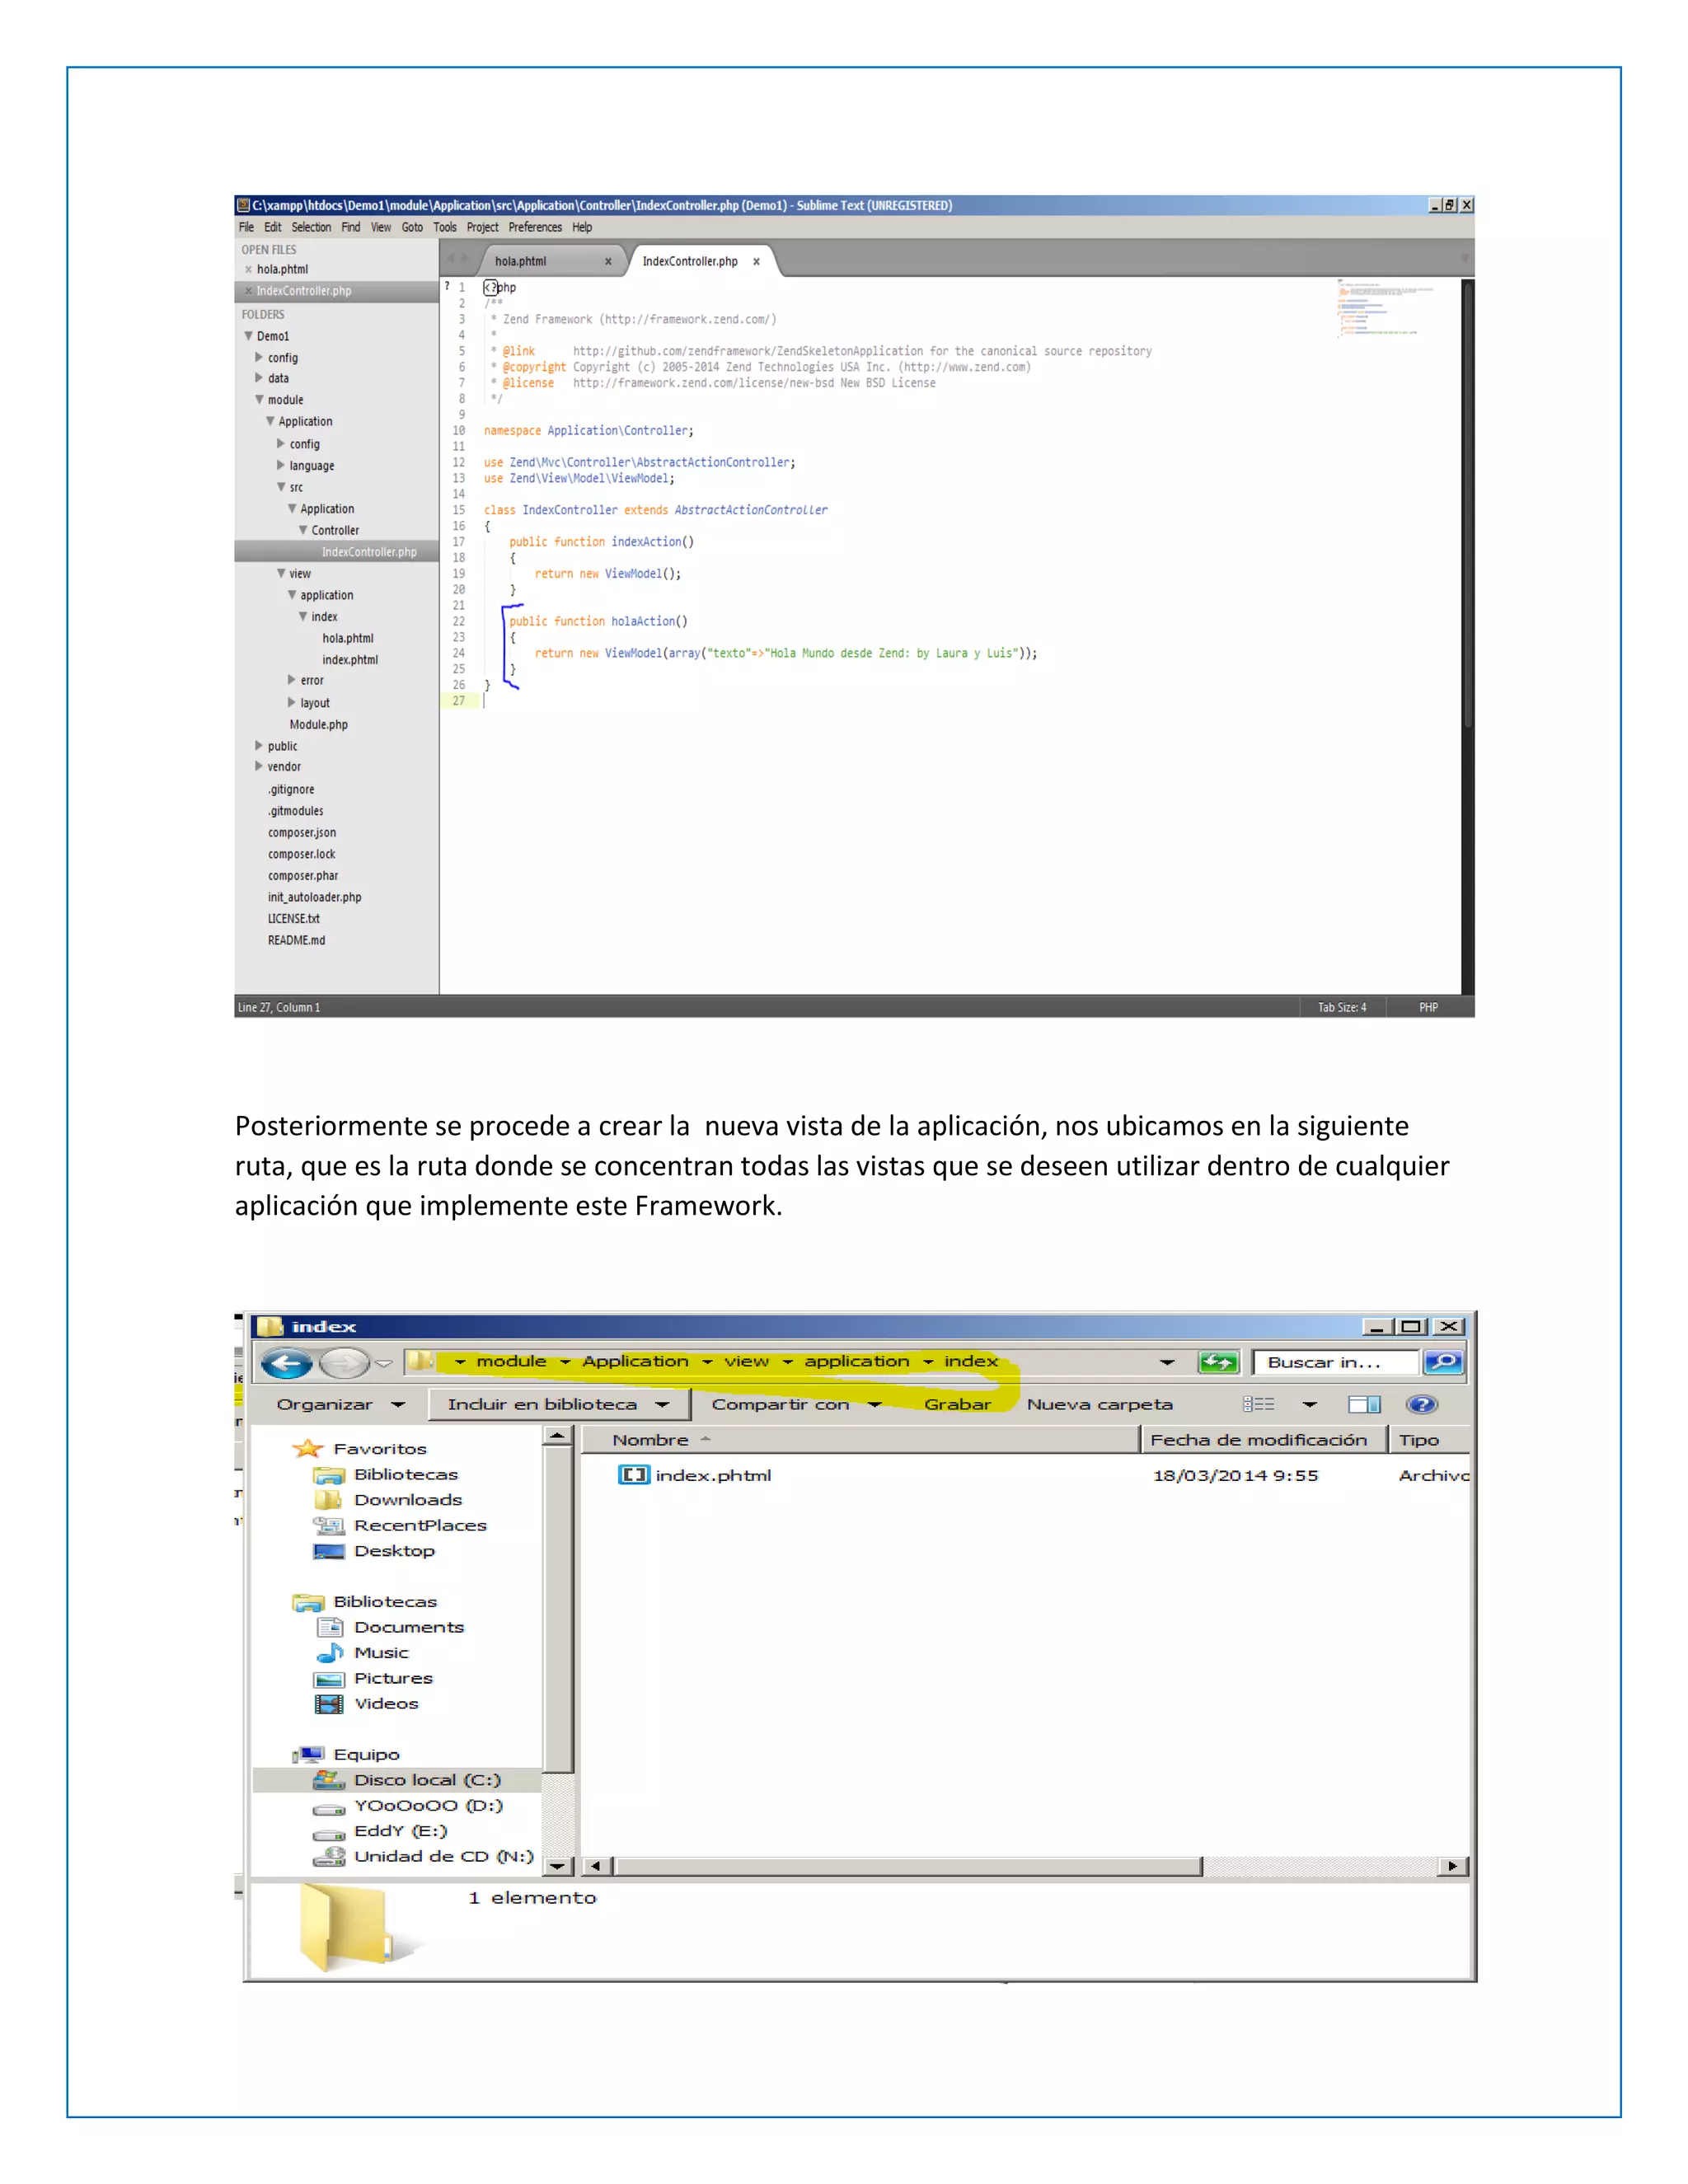Viewport: 1688px width, 2184px height.
Task: Click the green refresh icon in Explorer
Action: click(1218, 1362)
